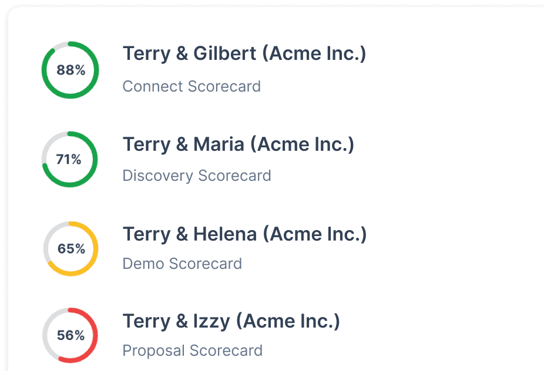Viewport: 544px width, 371px height.
Task: Select the 88% score text
Action: click(x=70, y=70)
